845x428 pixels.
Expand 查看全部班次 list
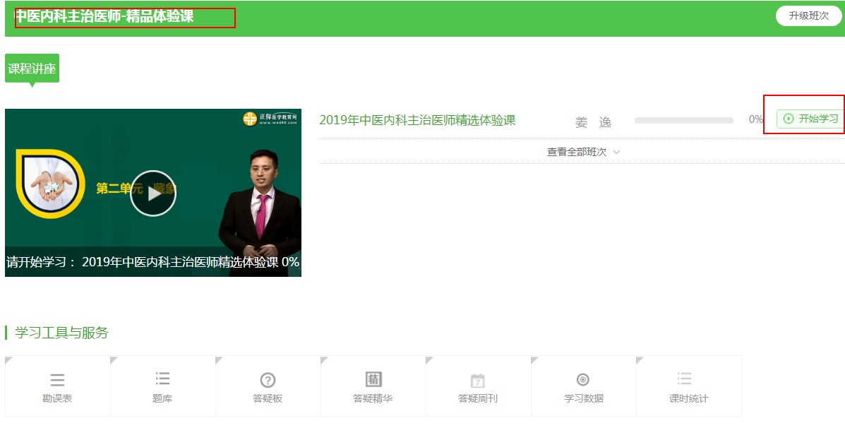tap(576, 152)
